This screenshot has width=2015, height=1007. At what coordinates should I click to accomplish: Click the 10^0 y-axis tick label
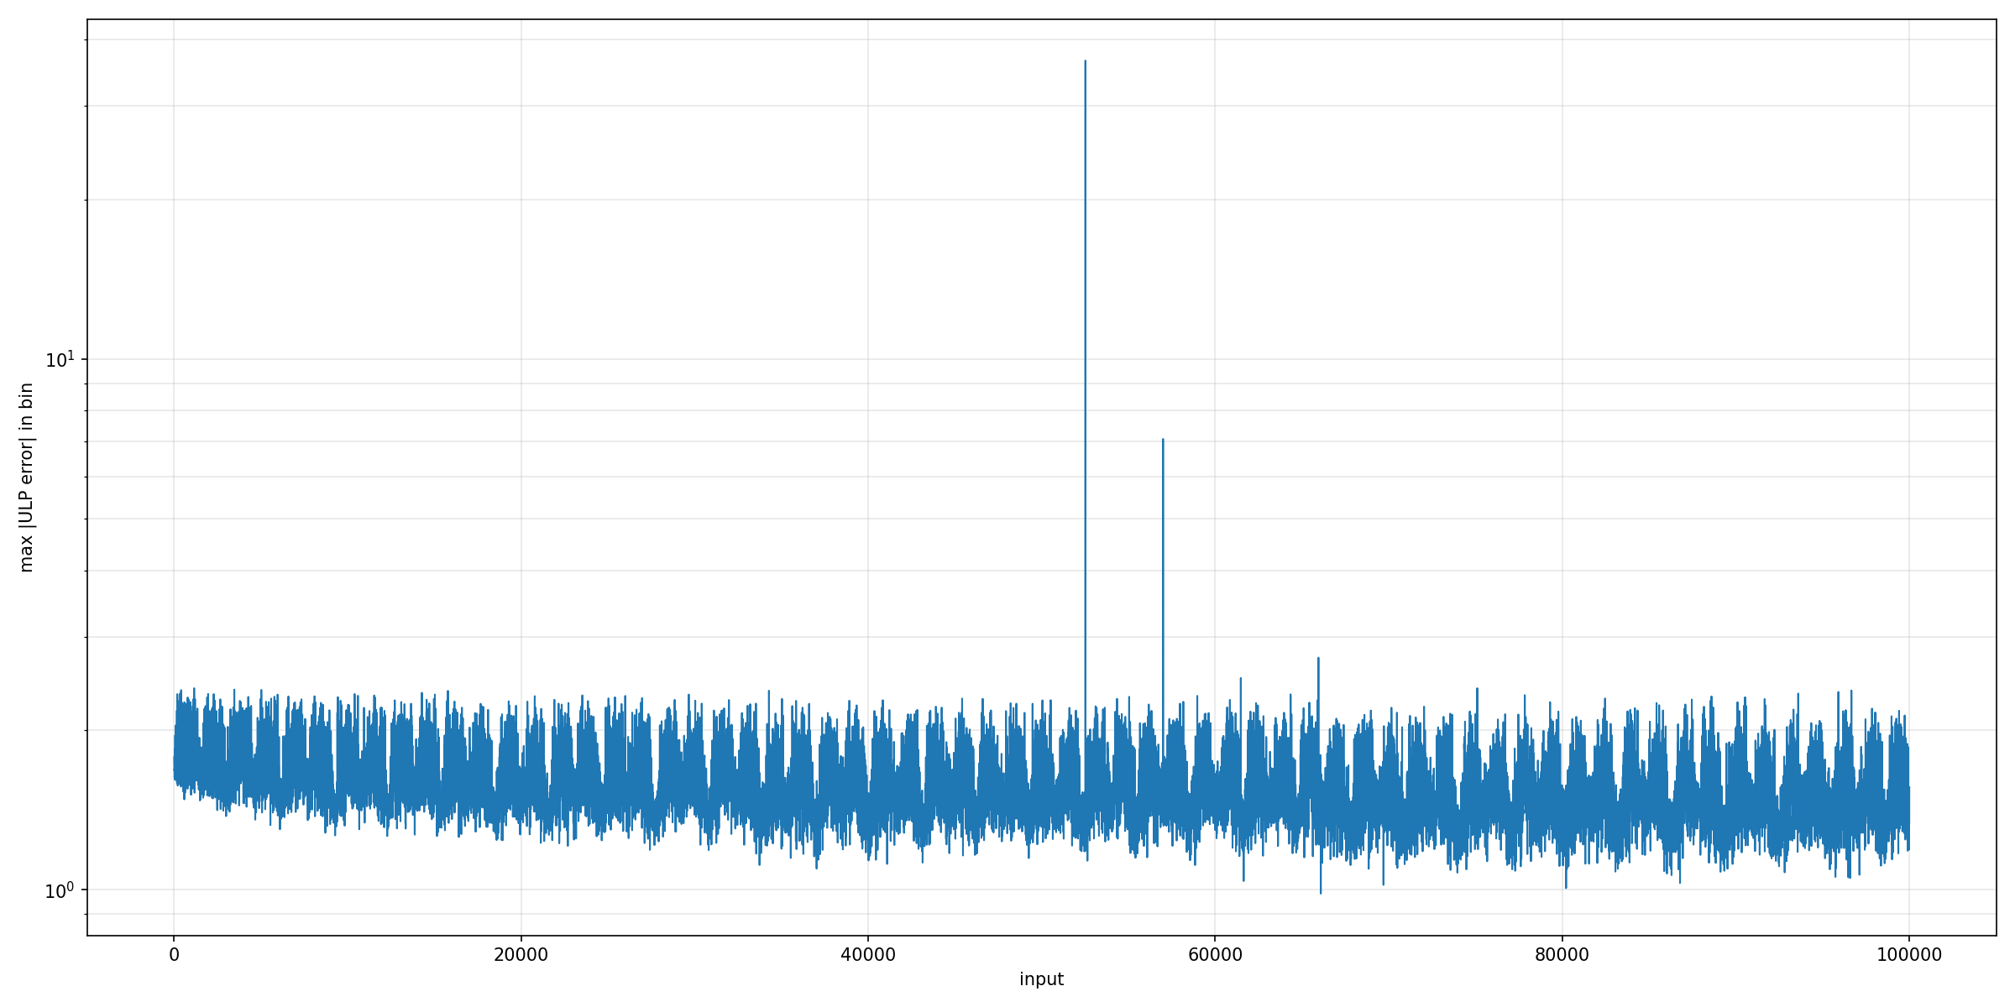(59, 890)
